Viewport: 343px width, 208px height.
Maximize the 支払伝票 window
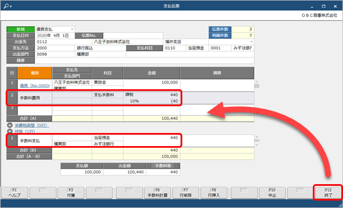click(x=324, y=6)
